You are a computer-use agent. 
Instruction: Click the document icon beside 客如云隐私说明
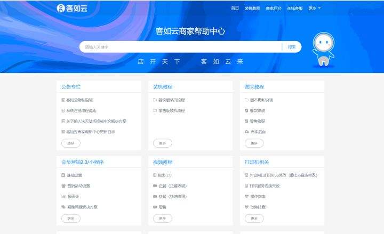tap(63, 100)
